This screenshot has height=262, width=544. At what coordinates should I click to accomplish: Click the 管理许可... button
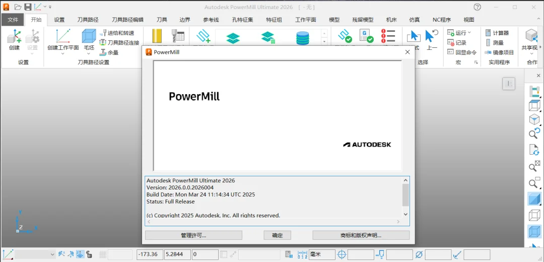pyautogui.click(x=193, y=235)
